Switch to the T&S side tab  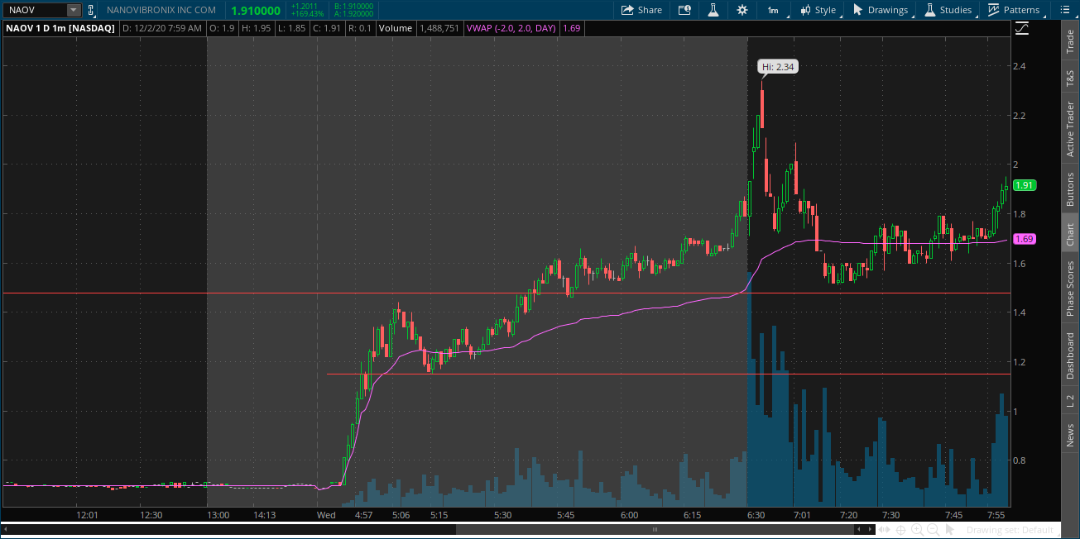click(x=1070, y=79)
